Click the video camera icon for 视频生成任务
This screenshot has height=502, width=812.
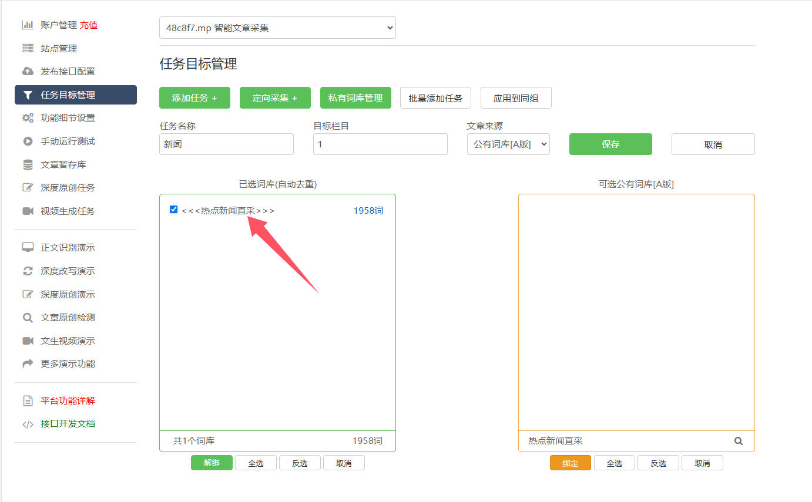coord(28,211)
